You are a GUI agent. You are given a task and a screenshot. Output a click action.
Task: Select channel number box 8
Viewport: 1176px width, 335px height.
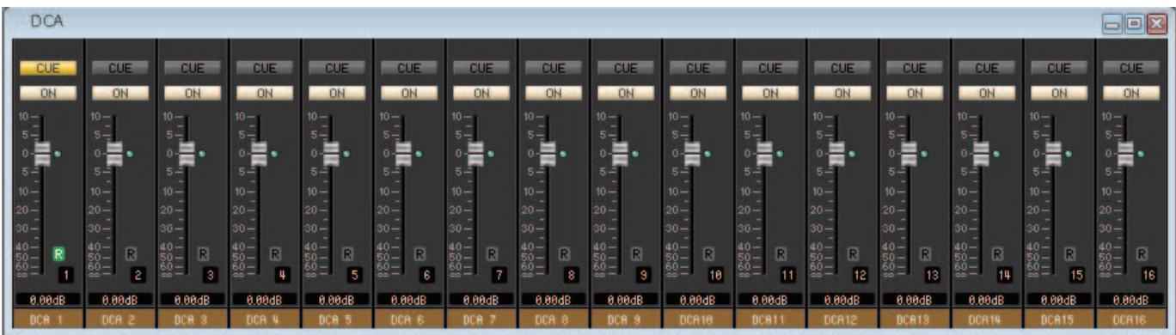coord(572,275)
